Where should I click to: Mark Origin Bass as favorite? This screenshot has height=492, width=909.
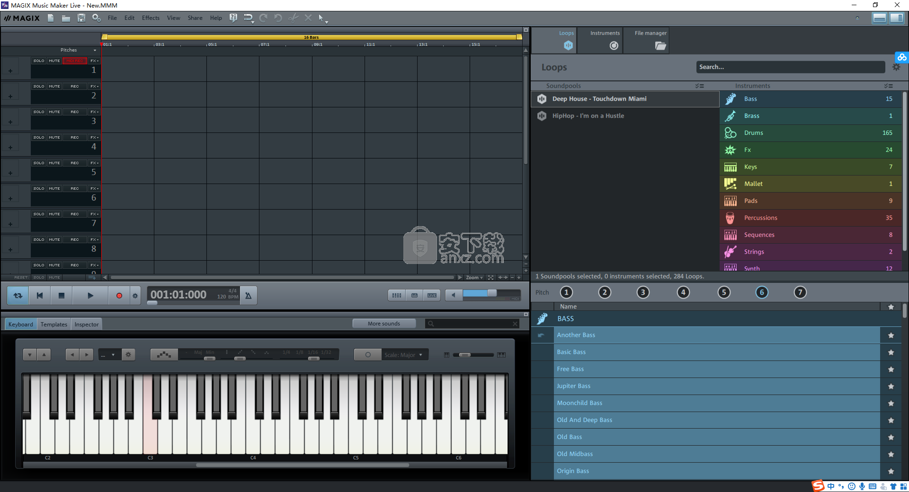[x=891, y=472]
